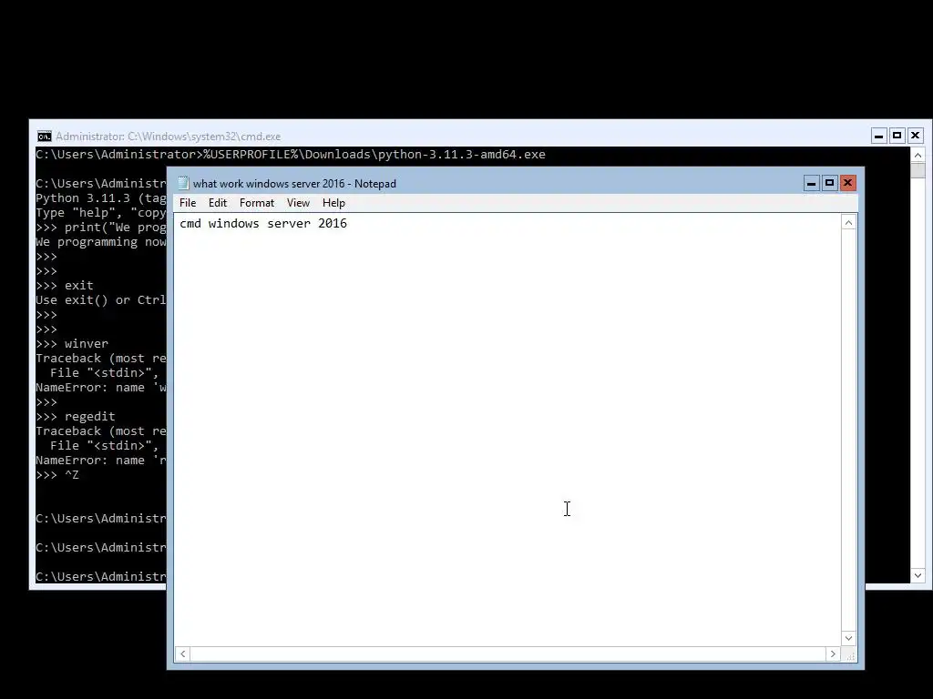Click cmd window scrollbar up arrow

[x=918, y=155]
